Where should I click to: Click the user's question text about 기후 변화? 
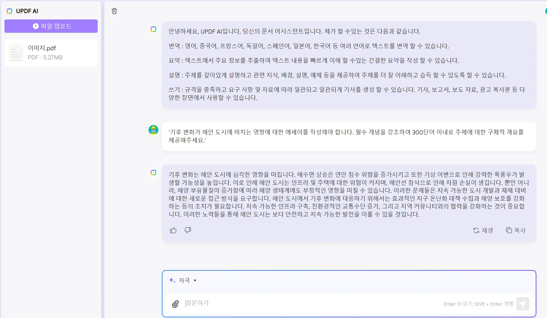346,136
